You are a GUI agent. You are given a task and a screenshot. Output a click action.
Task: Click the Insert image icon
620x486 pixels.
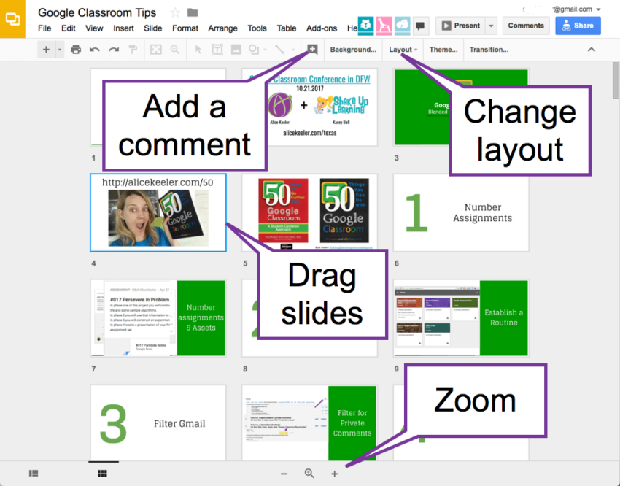pos(236,49)
